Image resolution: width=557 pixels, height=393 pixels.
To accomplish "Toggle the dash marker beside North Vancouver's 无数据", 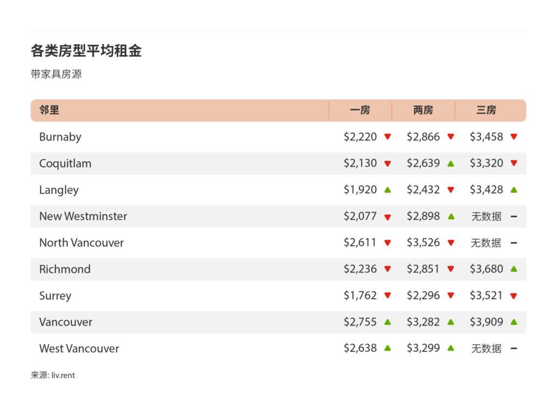I will pyautogui.click(x=513, y=243).
